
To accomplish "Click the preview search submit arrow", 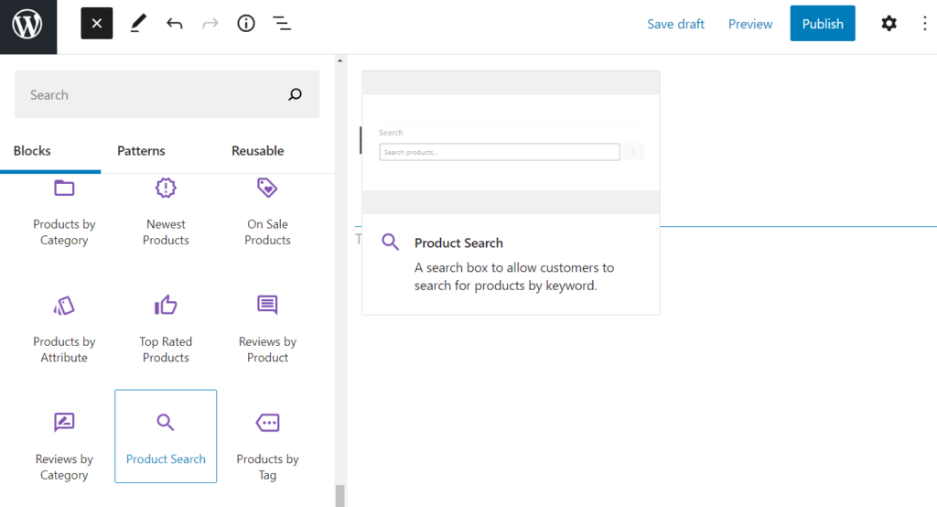I will click(633, 152).
